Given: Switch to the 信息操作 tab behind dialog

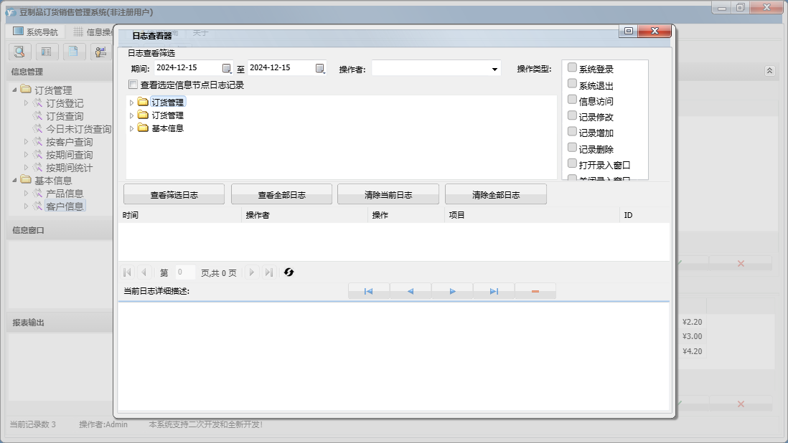Looking at the screenshot, I should coord(93,32).
